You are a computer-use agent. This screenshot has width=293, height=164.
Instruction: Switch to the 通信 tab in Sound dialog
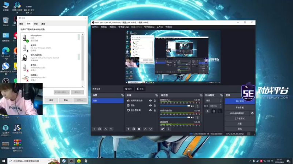tap(43, 24)
